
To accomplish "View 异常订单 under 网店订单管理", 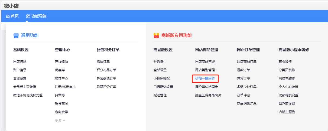I will tap(243, 78).
